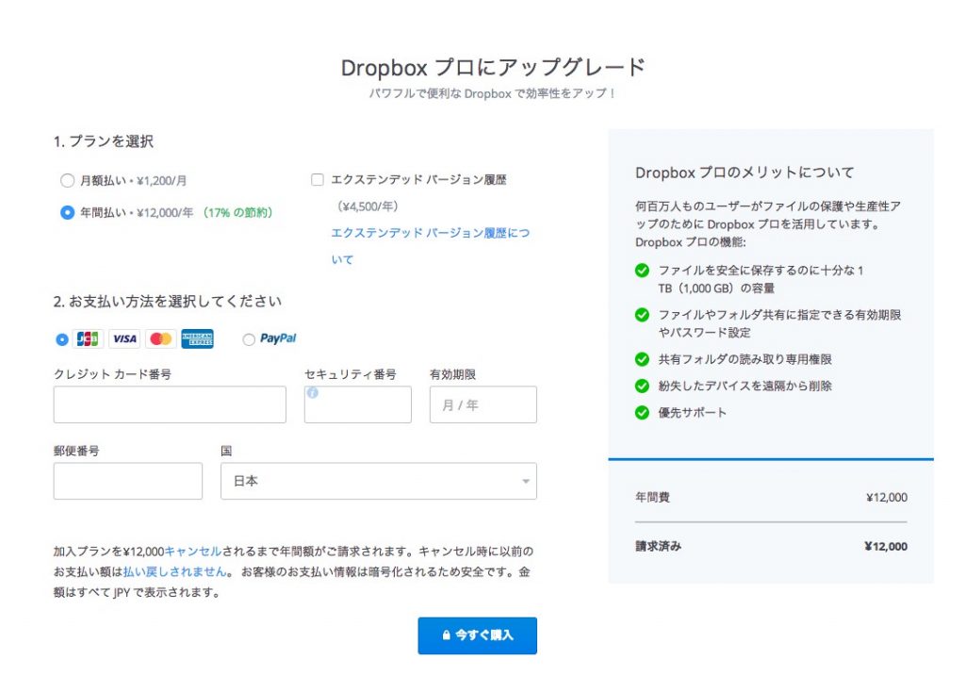The width and height of the screenshot is (965, 675).
Task: Click the American Express card logo
Action: click(x=198, y=338)
